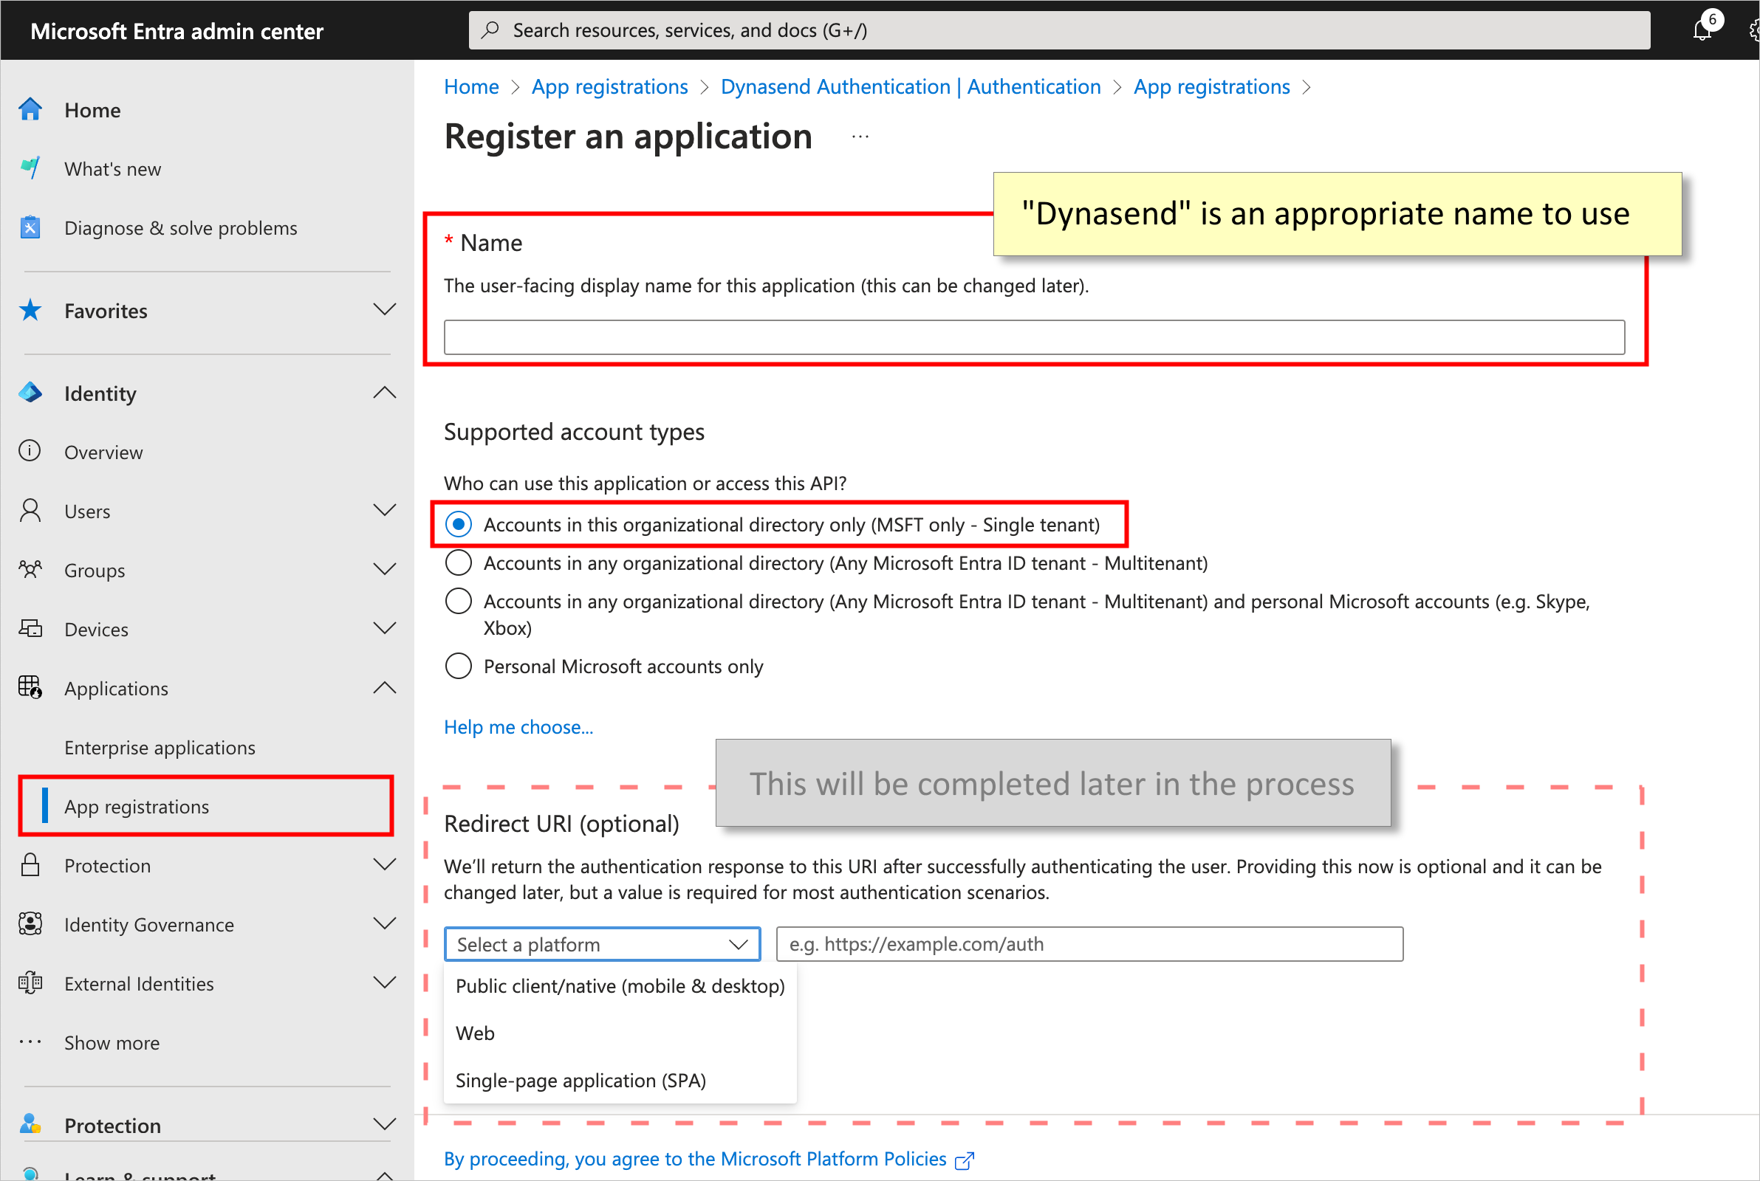Viewport: 1760px width, 1181px height.
Task: Select Personal Microsoft accounts only option
Action: tap(458, 666)
